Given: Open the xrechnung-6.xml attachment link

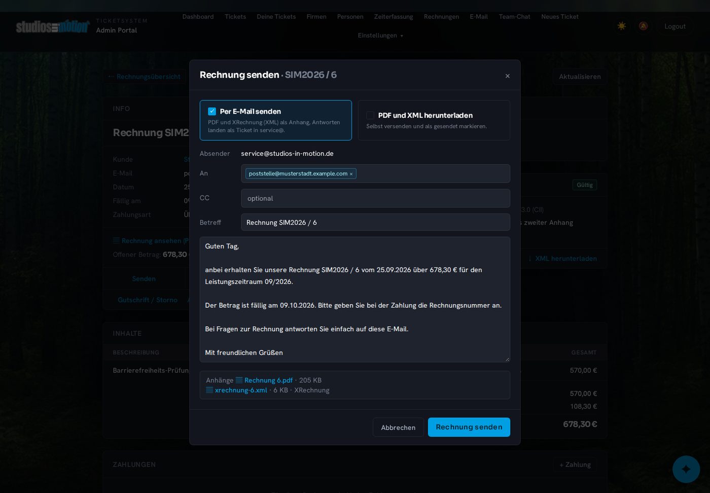Looking at the screenshot, I should click(x=241, y=390).
